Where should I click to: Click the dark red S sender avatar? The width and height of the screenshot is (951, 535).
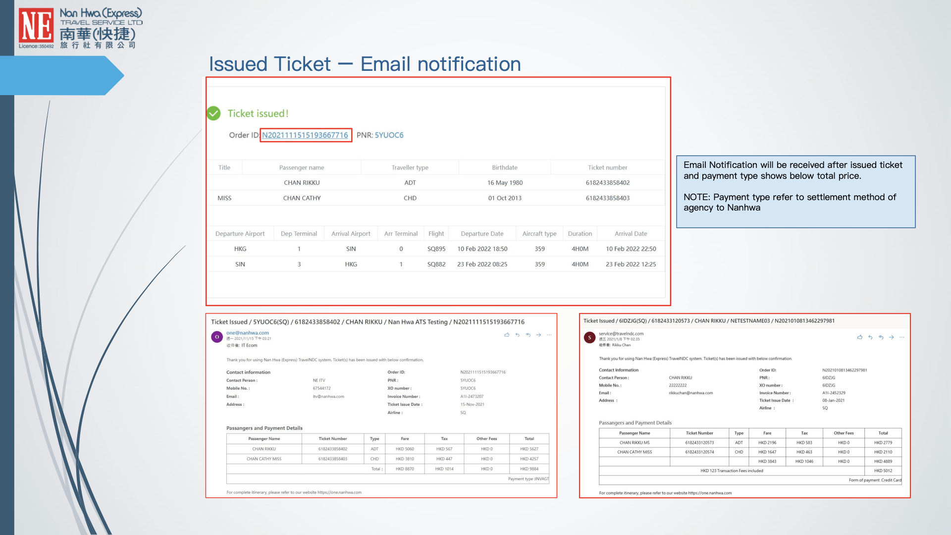coord(589,337)
